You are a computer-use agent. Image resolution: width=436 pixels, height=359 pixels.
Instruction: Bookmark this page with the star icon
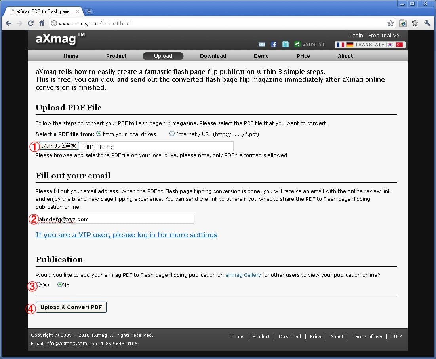tap(390, 23)
